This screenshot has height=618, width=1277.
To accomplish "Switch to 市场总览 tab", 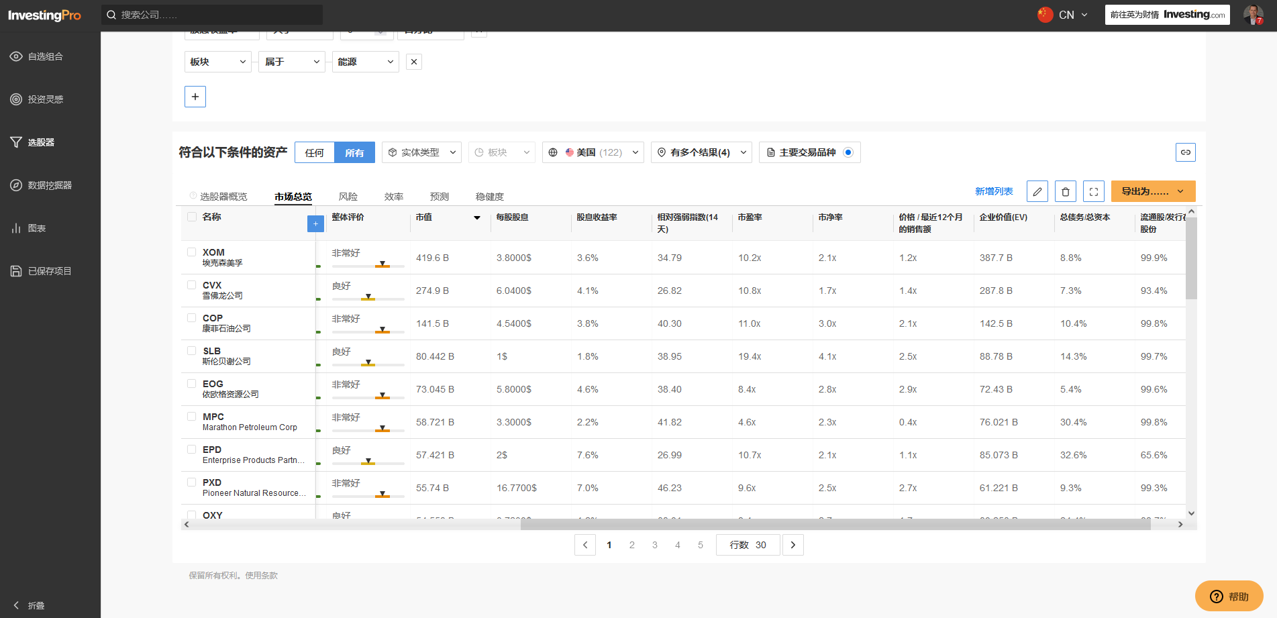I will [x=293, y=197].
